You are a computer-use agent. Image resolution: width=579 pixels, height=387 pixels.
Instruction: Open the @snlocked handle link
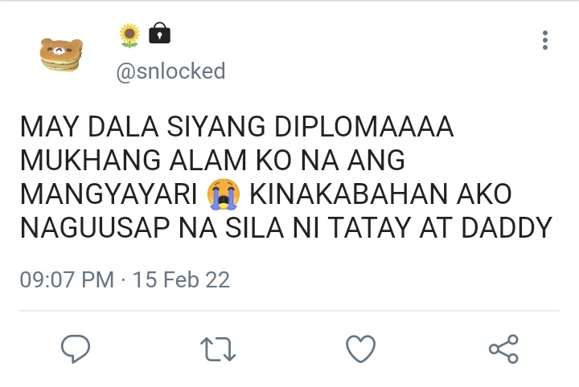(170, 71)
